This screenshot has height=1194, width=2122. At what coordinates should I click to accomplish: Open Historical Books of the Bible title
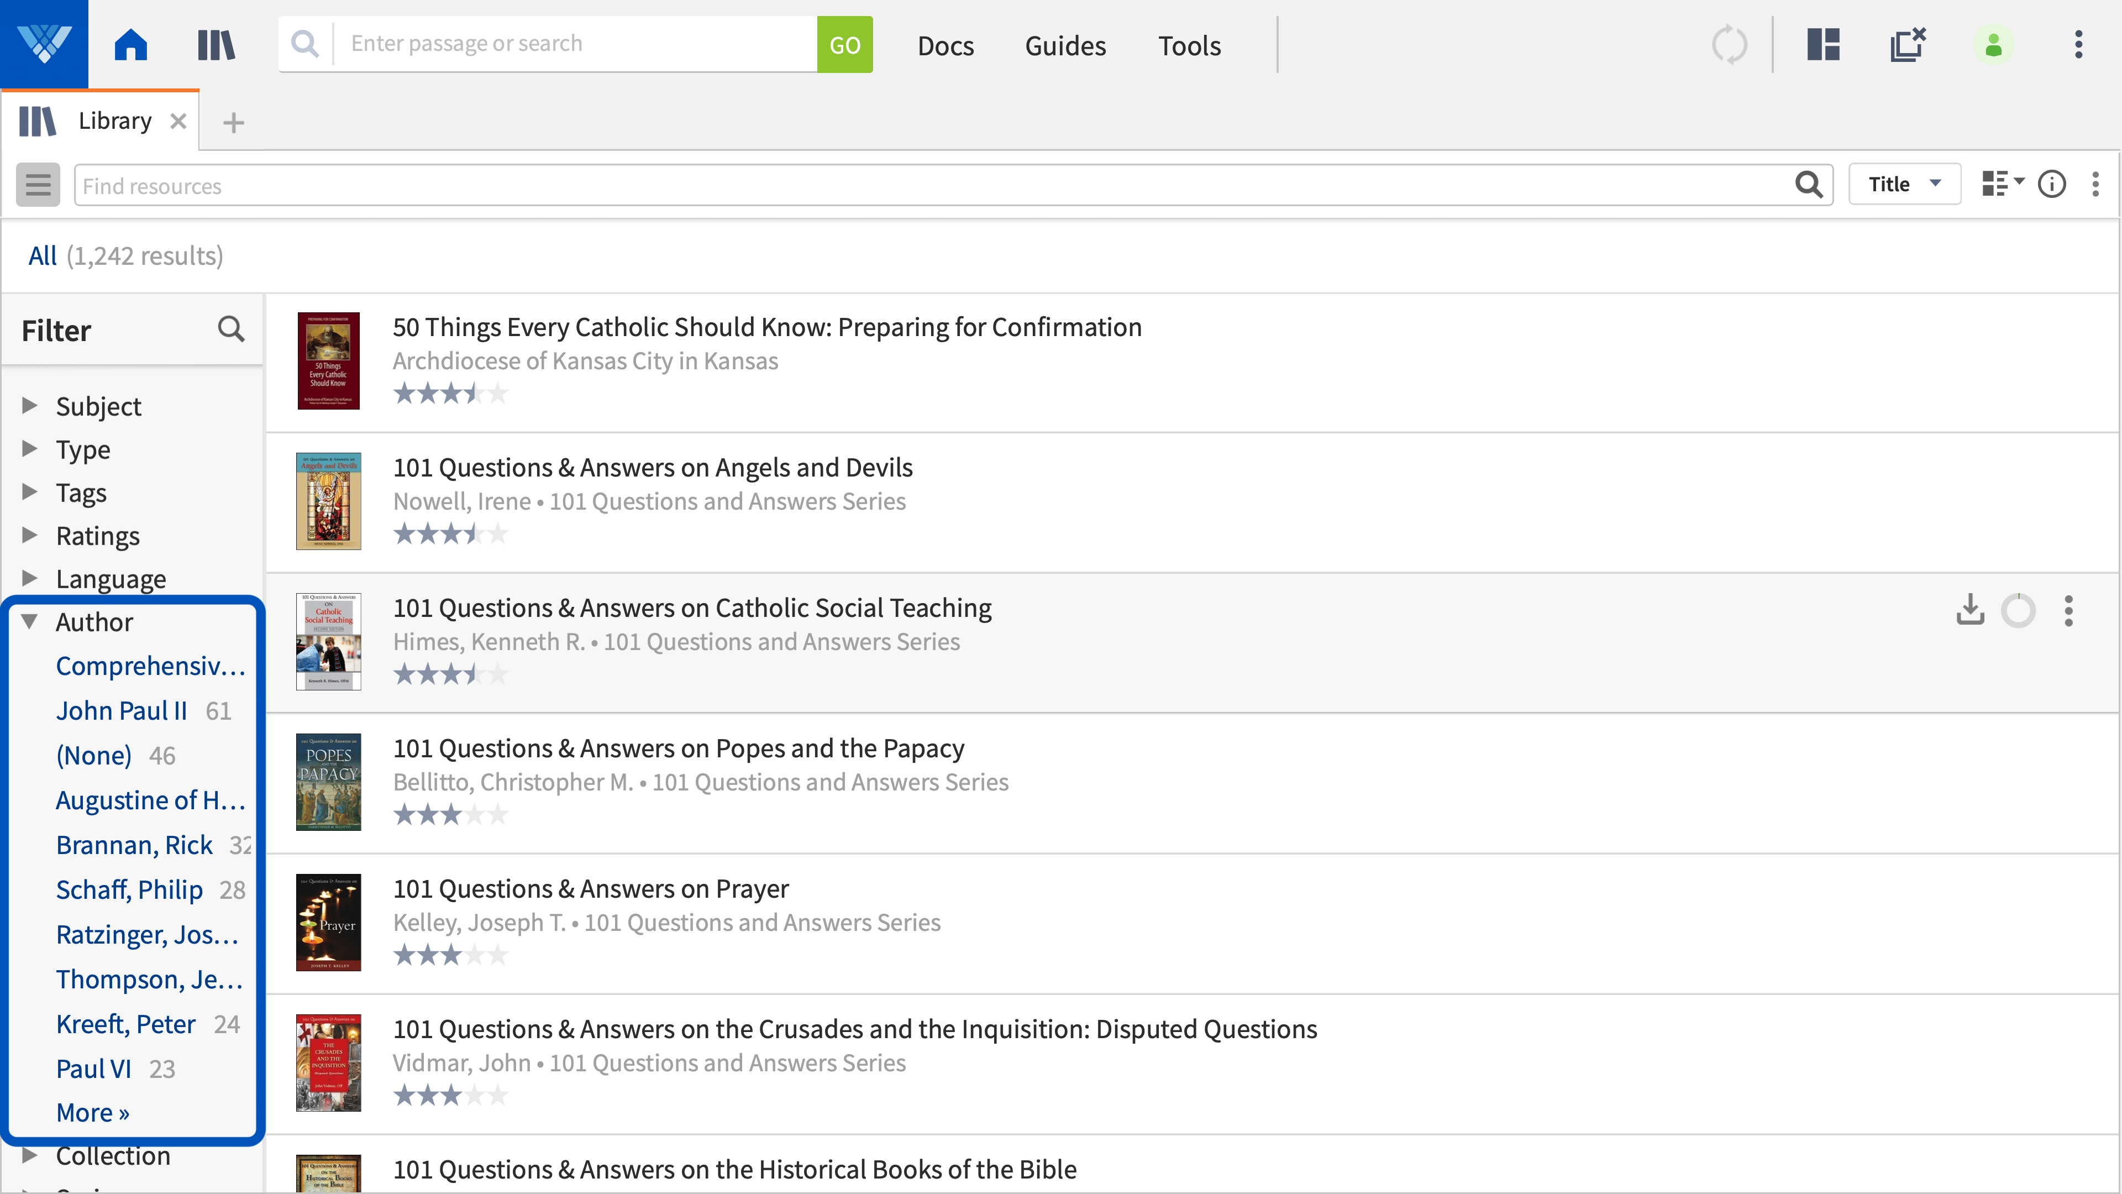tap(734, 1169)
